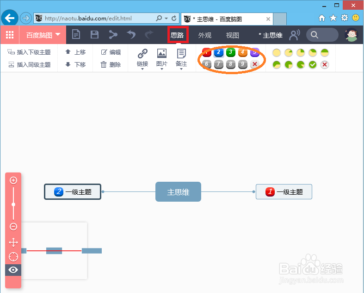Image resolution: width=364 pixels, height=293 pixels.
Task: Switch to the 外观 tab
Action: (x=205, y=35)
